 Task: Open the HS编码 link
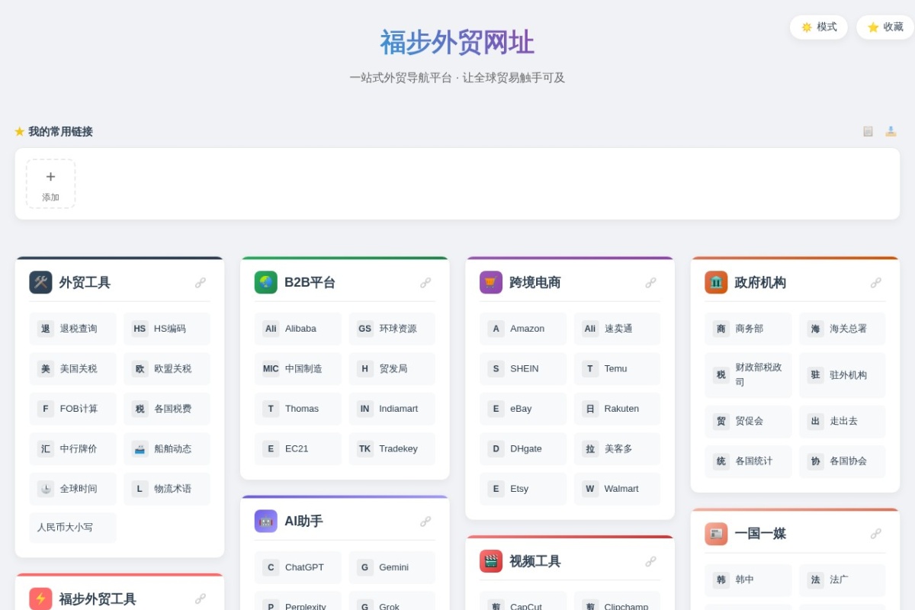(x=167, y=329)
